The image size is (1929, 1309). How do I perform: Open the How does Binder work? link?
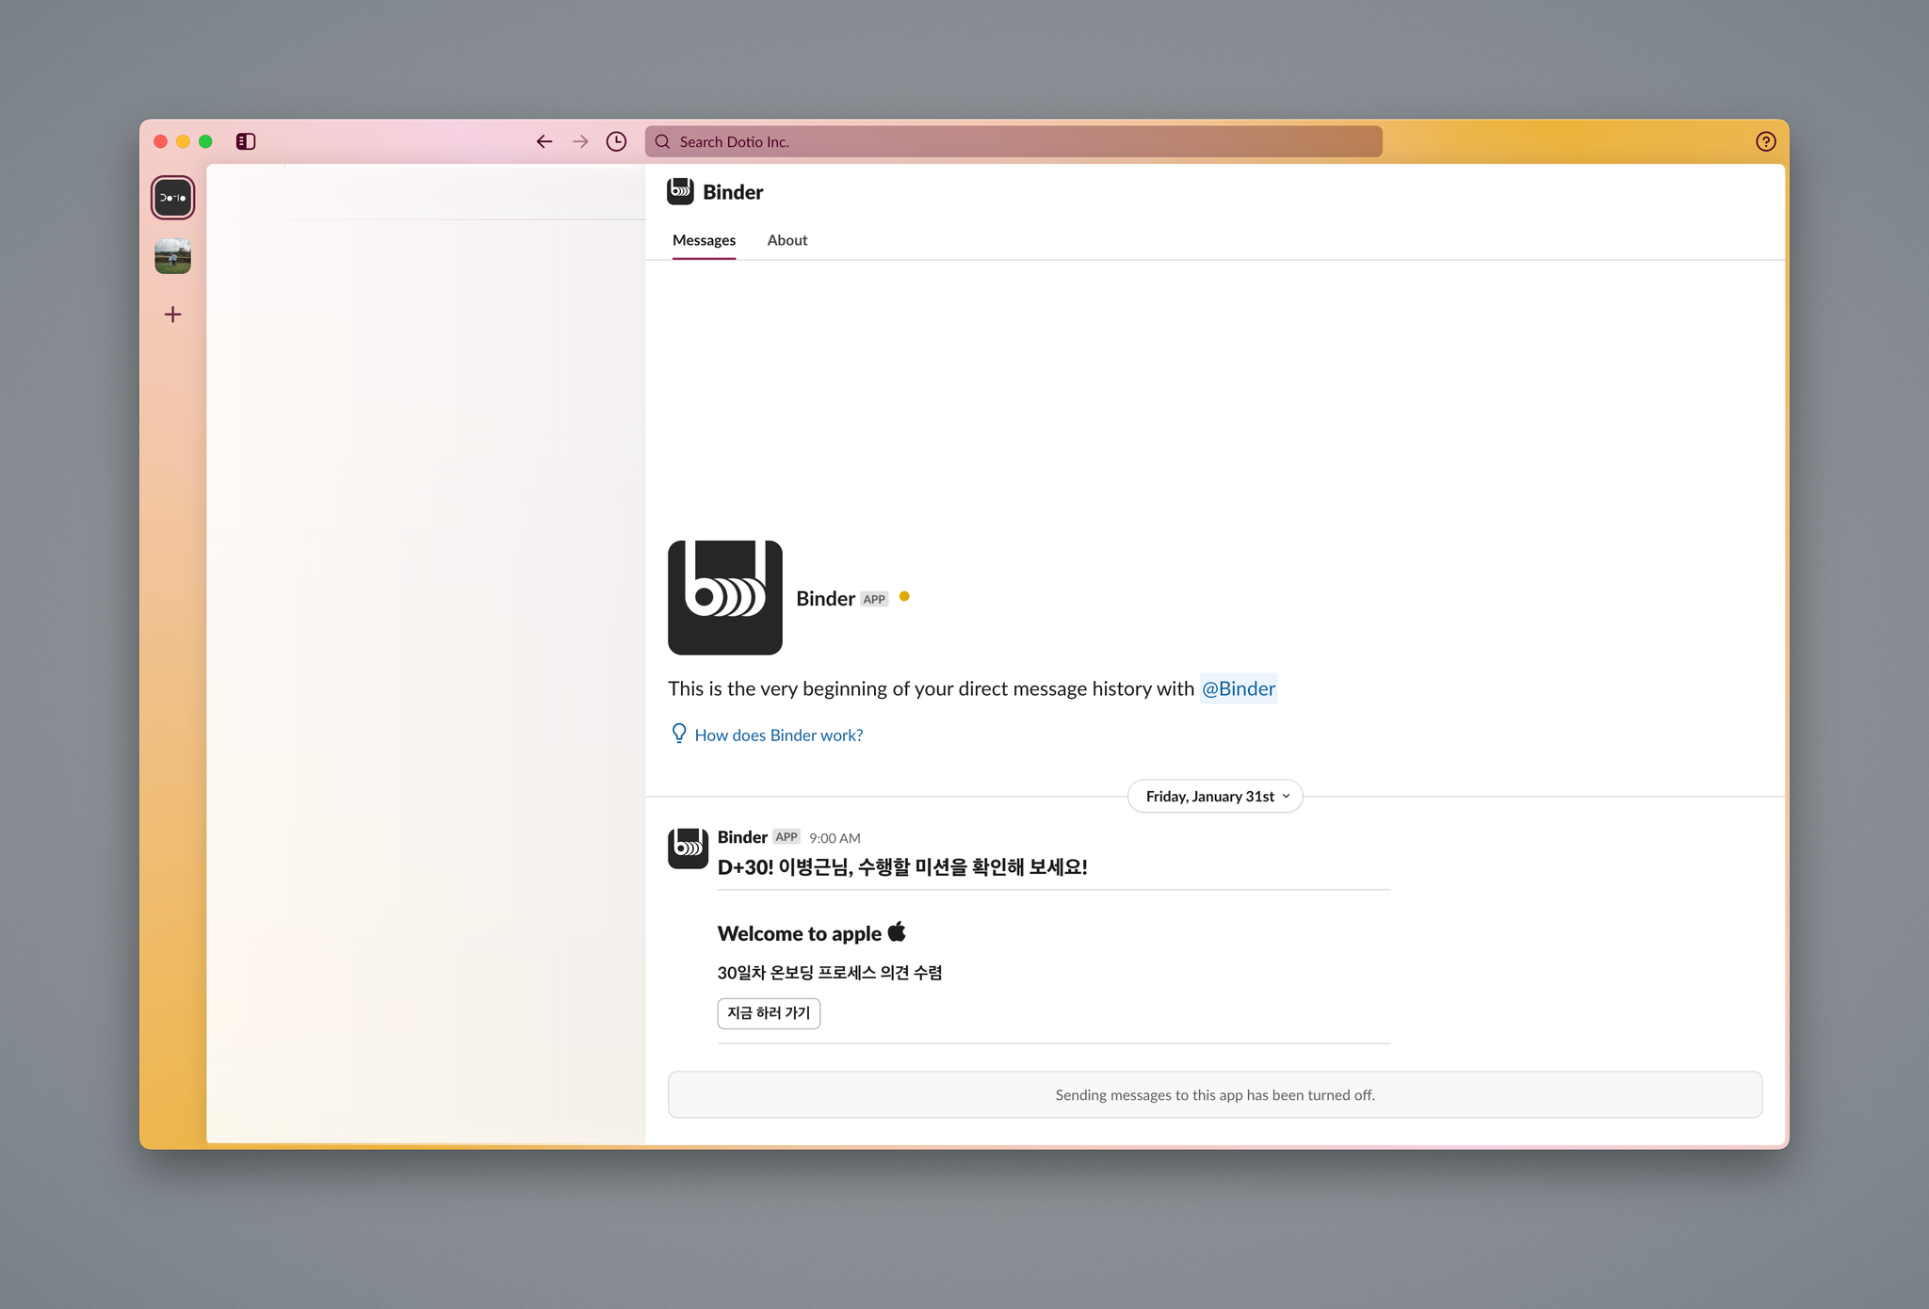click(x=778, y=735)
